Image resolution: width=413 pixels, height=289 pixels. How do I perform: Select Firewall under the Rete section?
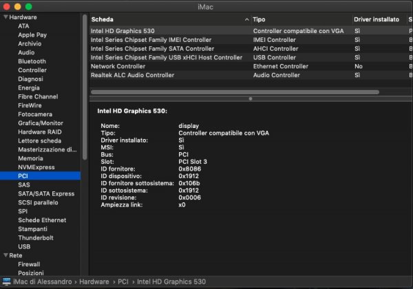point(29,264)
